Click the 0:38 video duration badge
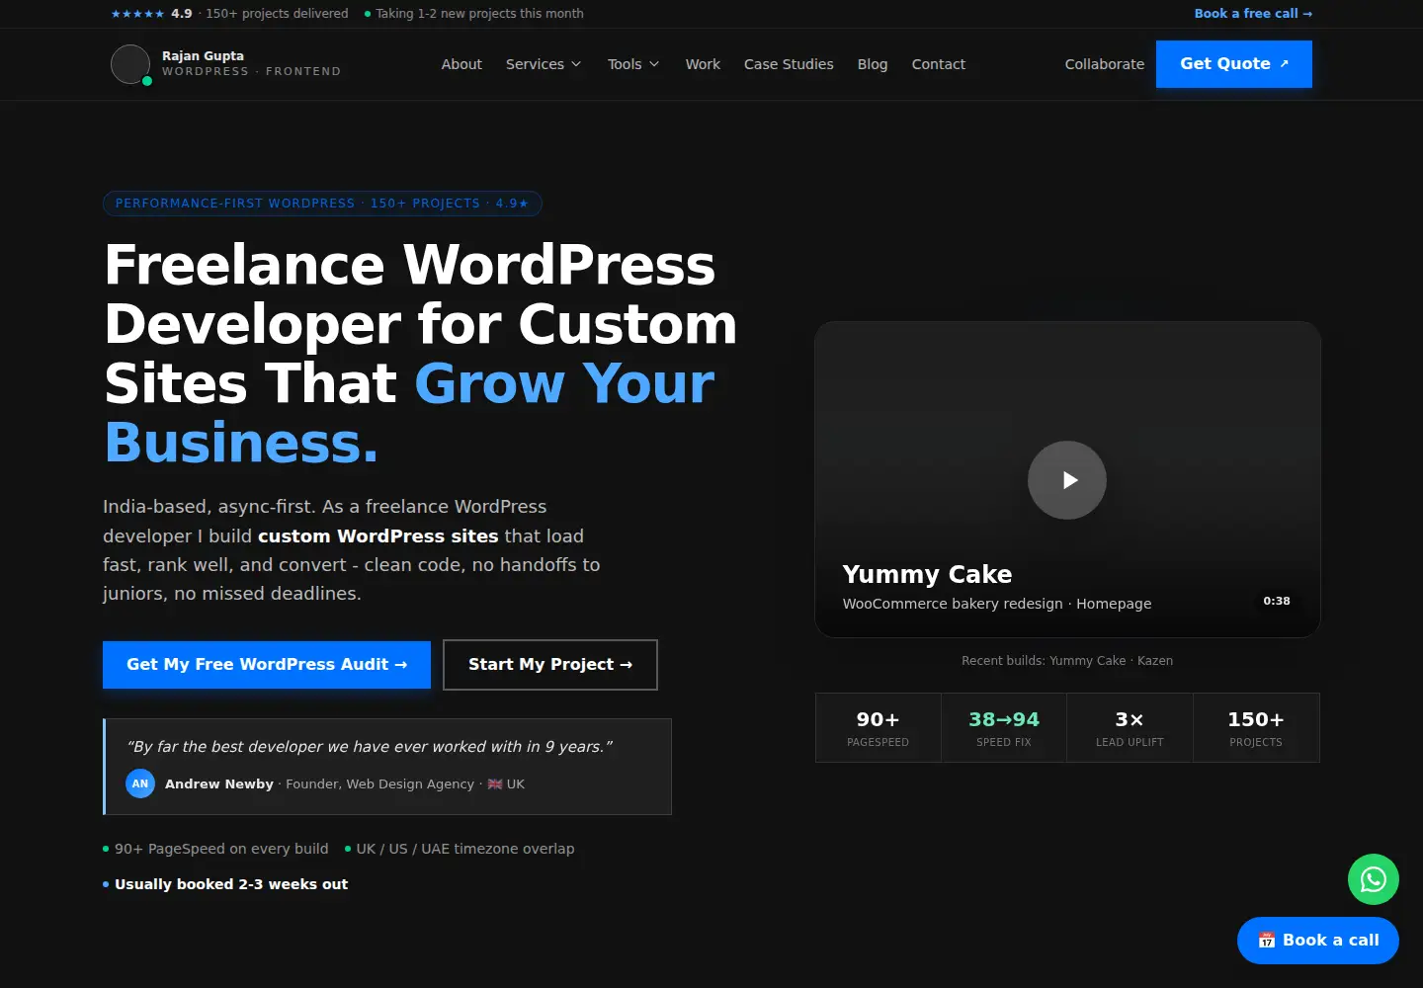Image resolution: width=1423 pixels, height=988 pixels. tap(1277, 601)
